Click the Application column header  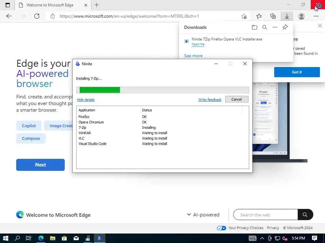pyautogui.click(x=109, y=110)
